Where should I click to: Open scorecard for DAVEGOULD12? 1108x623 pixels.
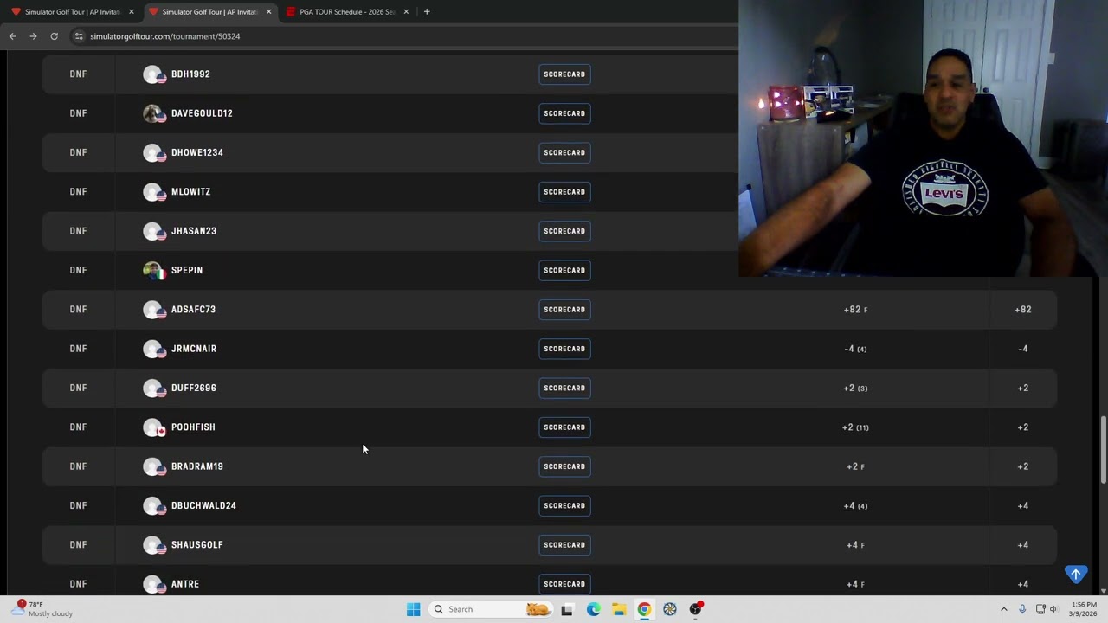coord(564,113)
